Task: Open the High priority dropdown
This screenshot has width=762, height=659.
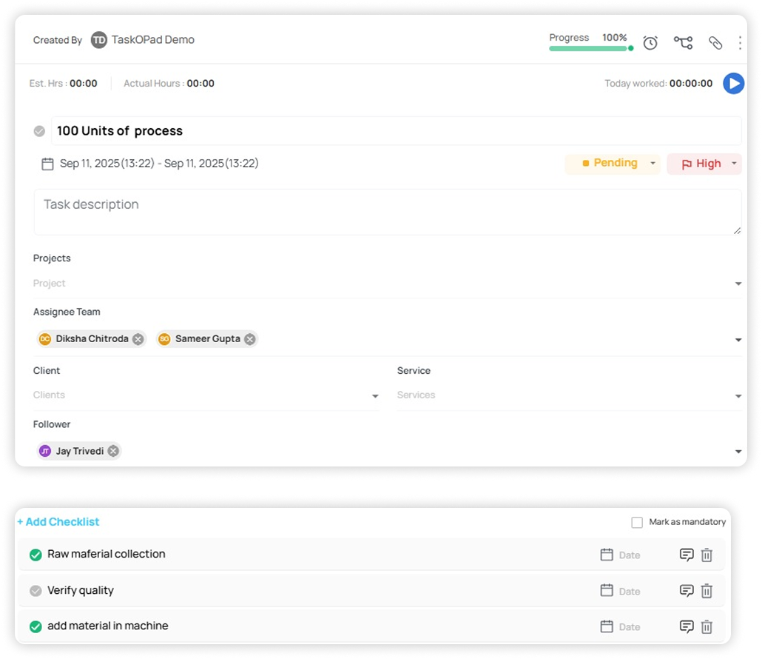Action: (x=734, y=164)
